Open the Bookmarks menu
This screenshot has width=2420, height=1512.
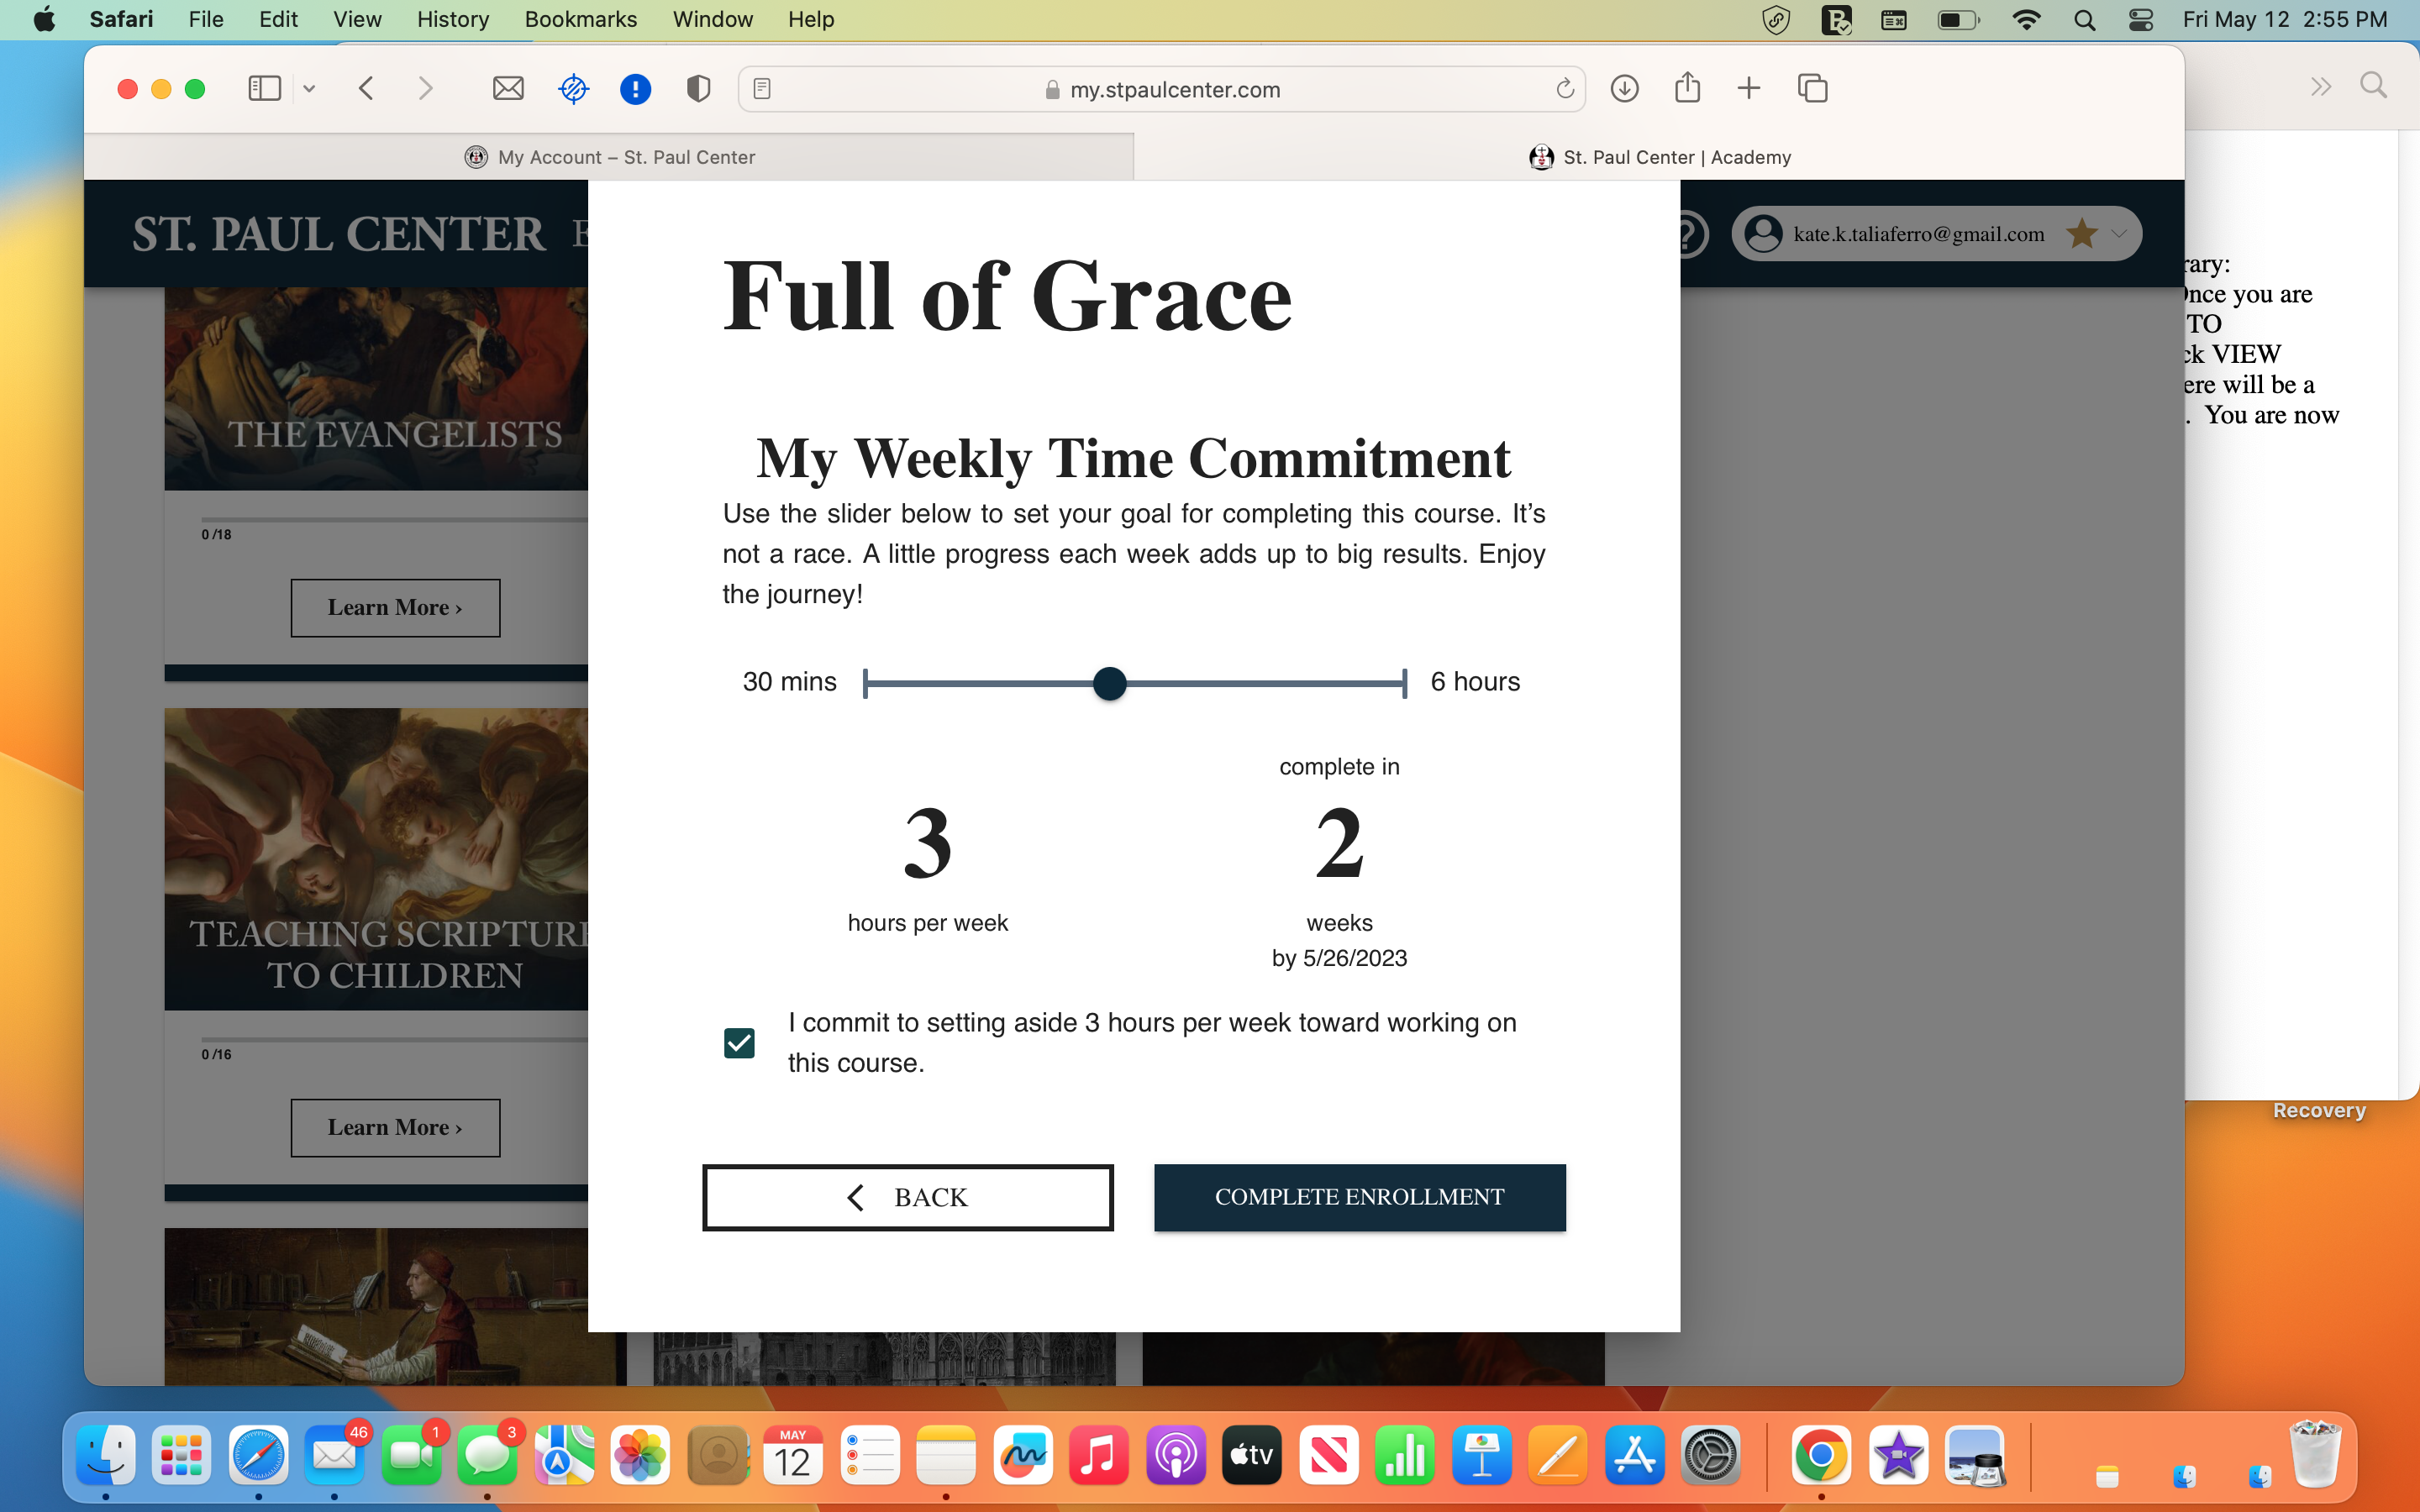click(x=580, y=20)
